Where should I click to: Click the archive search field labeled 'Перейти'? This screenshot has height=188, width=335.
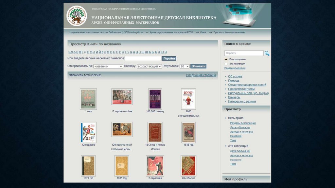tap(244, 53)
